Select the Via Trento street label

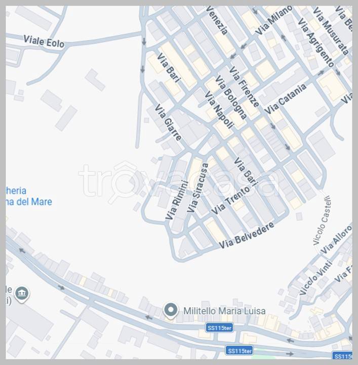coord(230,200)
